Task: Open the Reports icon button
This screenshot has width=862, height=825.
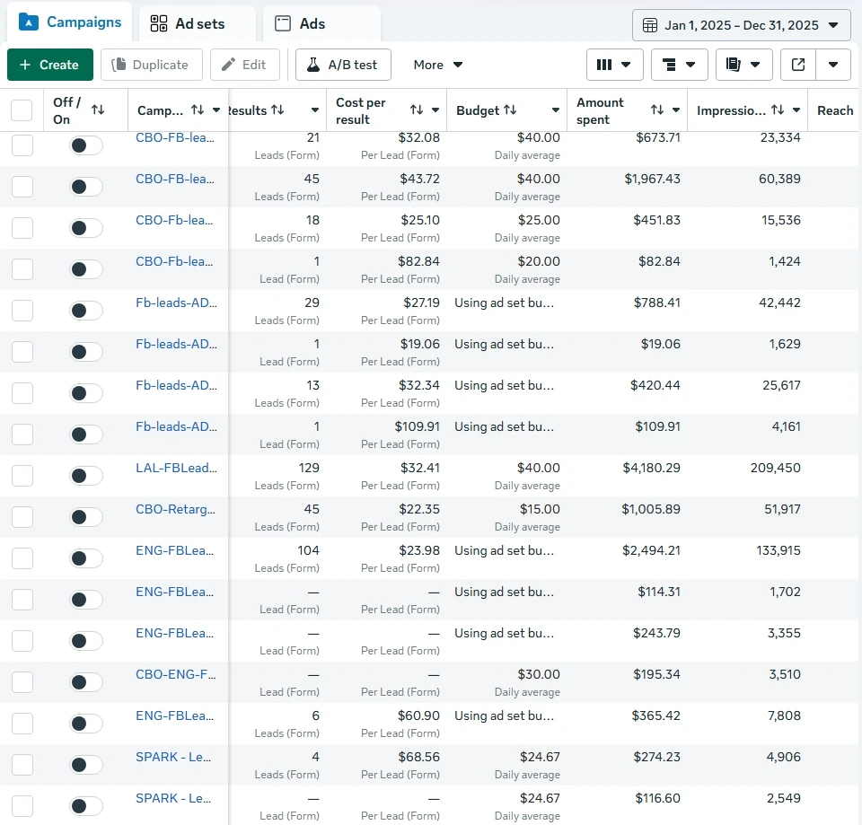Action: click(x=743, y=65)
